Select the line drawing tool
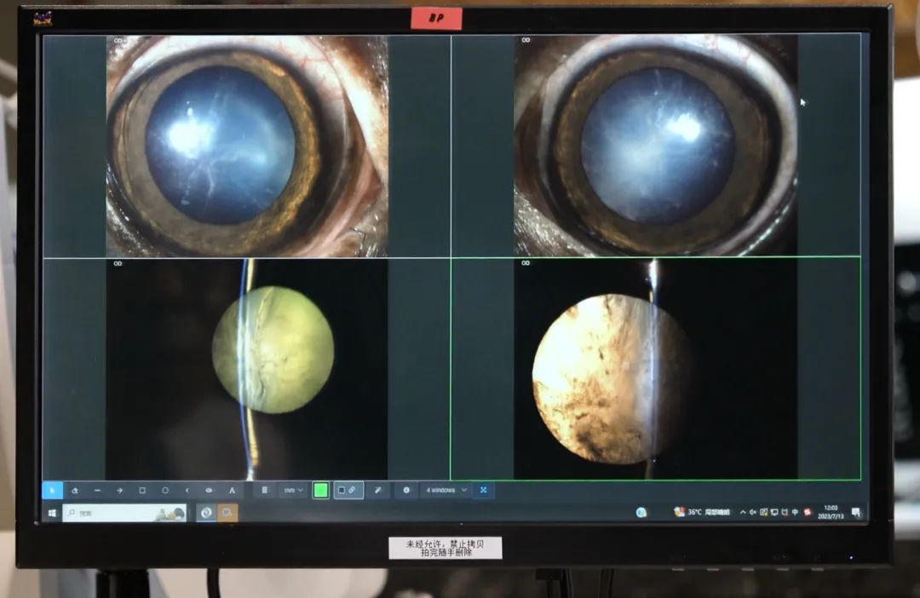 [x=97, y=490]
